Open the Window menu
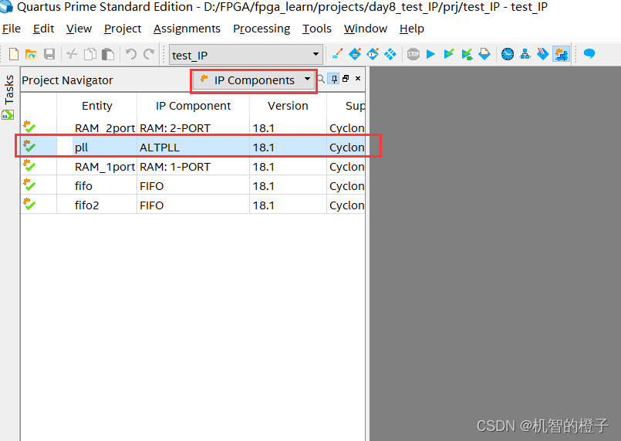This screenshot has width=621, height=441. [366, 29]
